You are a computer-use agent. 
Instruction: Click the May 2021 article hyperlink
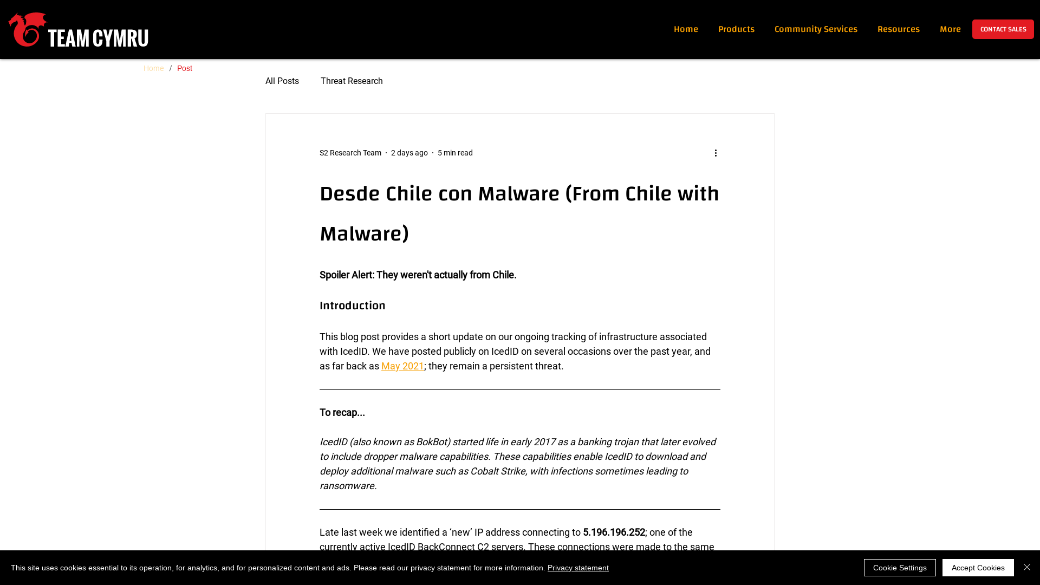402,366
